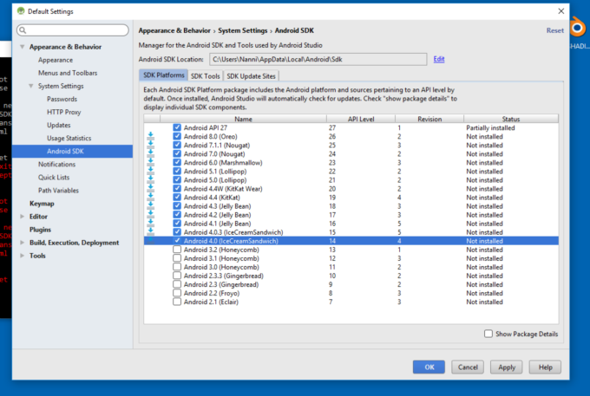The image size is (590, 396).
Task: Sort by the Name column header
Action: pyautogui.click(x=243, y=119)
